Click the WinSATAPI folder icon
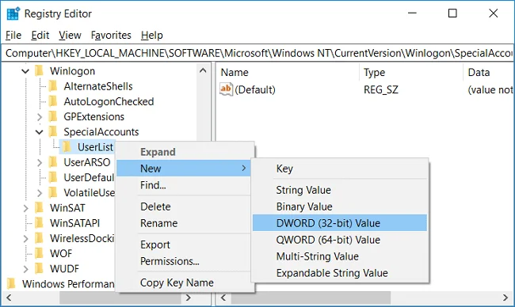Image resolution: width=515 pixels, height=307 pixels. [x=39, y=223]
